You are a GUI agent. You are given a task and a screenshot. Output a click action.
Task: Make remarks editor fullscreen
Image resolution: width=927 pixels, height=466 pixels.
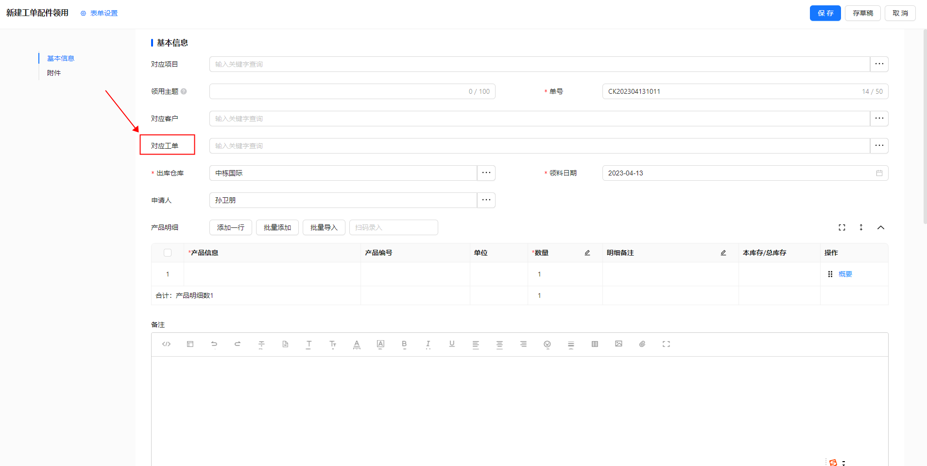(x=666, y=344)
